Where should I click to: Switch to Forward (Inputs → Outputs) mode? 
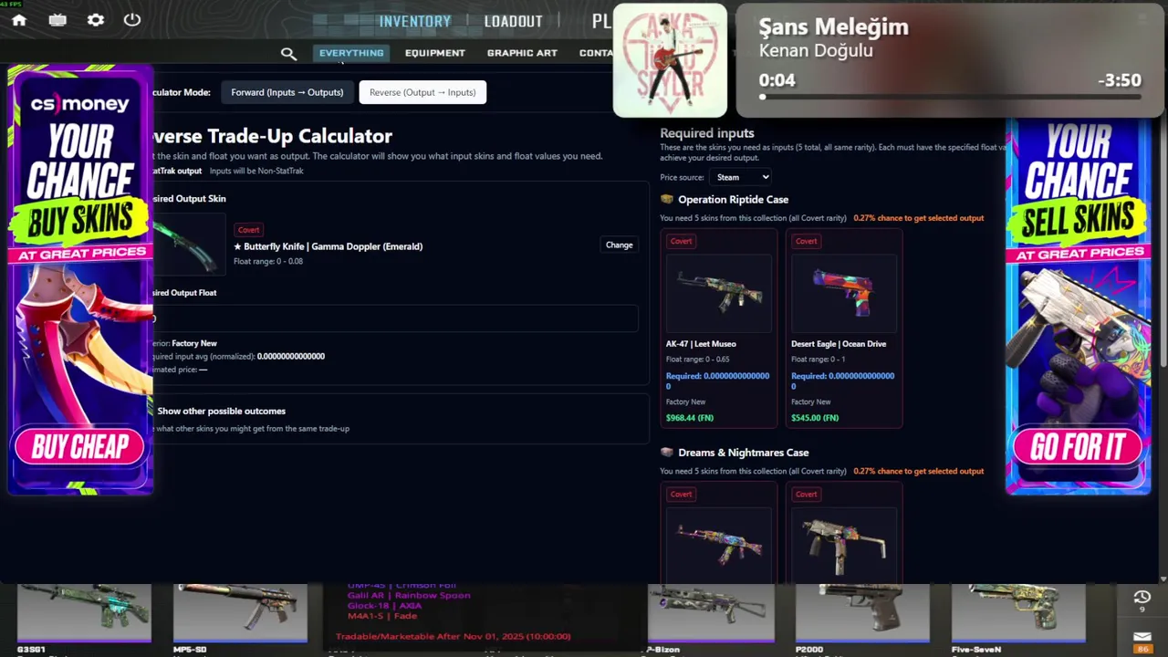coord(287,92)
